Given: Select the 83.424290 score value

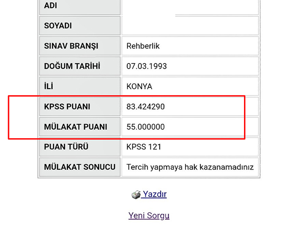Looking at the screenshot, I should click(145, 107).
